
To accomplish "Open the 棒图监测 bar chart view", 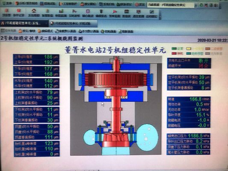I will 61,13.
